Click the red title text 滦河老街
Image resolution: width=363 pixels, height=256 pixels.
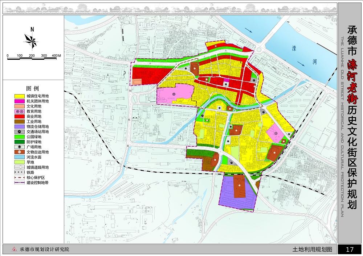(352, 82)
